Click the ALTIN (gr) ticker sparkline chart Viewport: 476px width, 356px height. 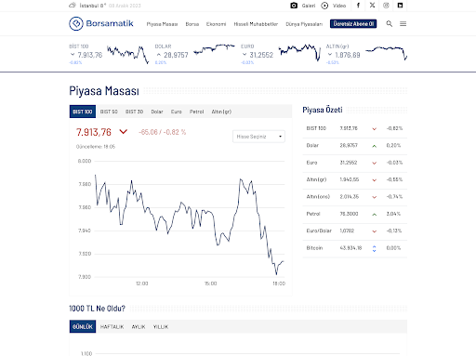387,53
